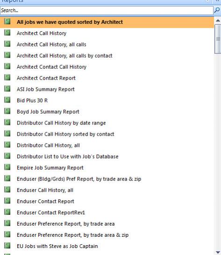Click the report icon beside Boyd Job Summary Report
Image resolution: width=221 pixels, height=255 pixels.
[x=7, y=111]
